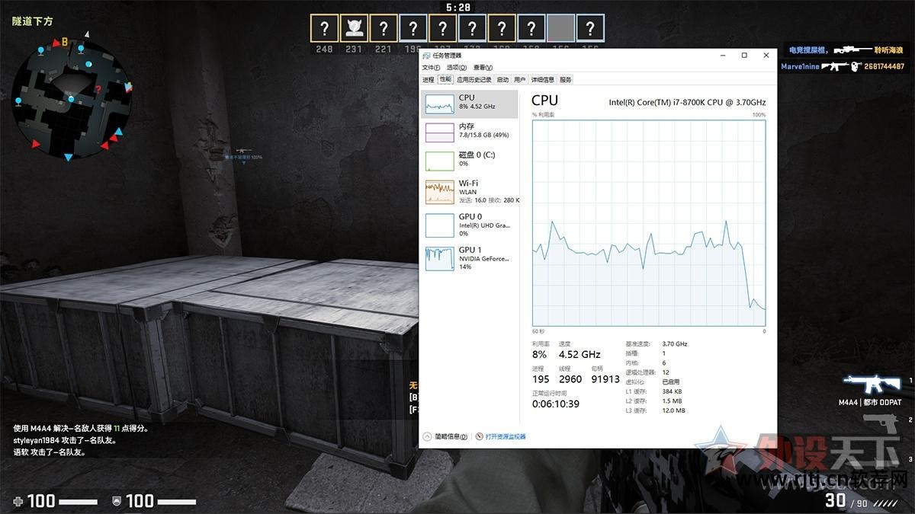The width and height of the screenshot is (915, 514).
Task: Click the player name Marve1nine in kill feed
Action: click(800, 66)
